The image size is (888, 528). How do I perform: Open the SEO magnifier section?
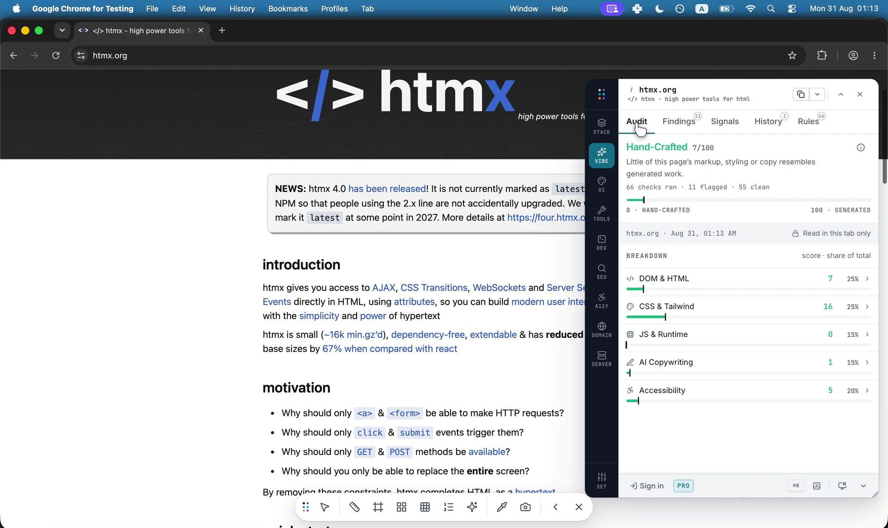point(601,272)
